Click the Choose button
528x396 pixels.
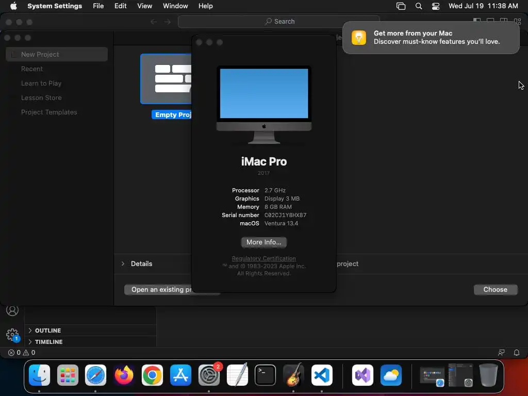[496, 290]
